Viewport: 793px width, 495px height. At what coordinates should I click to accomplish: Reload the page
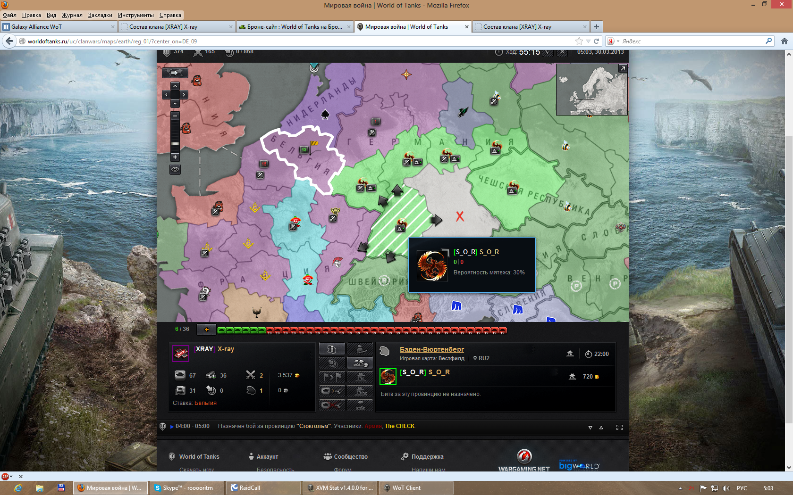(596, 41)
